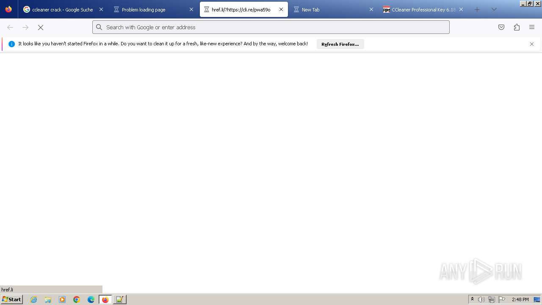Select the href.li tab
The height and width of the screenshot is (305, 542).
pos(243,9)
